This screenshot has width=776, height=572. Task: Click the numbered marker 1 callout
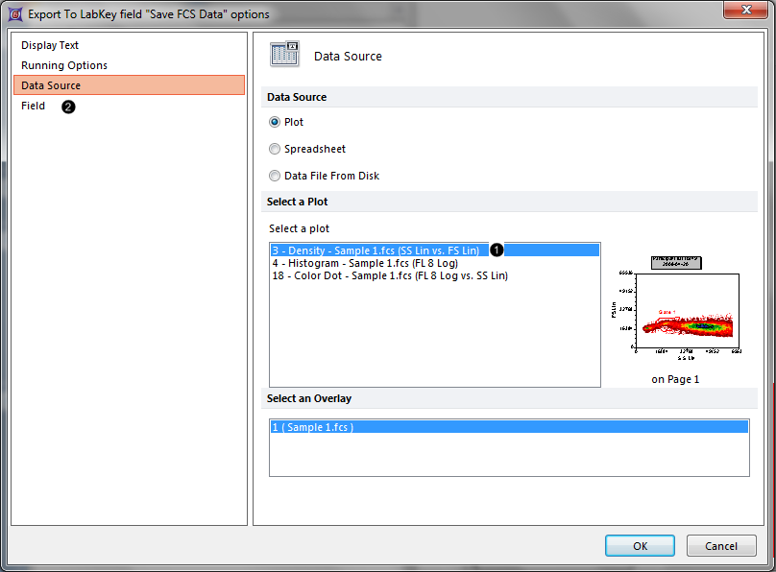497,250
